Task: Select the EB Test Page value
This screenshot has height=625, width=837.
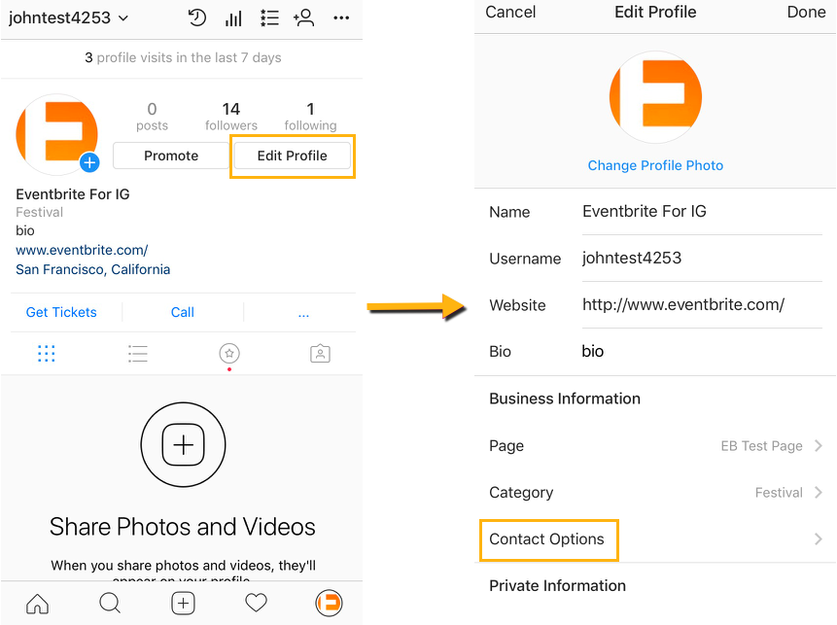Action: click(762, 446)
